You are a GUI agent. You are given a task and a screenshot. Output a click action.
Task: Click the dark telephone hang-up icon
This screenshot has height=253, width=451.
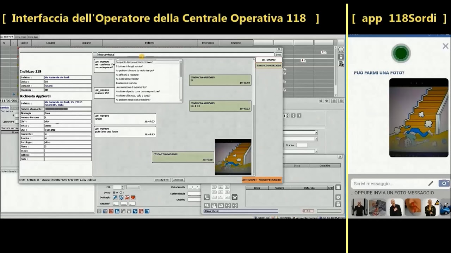tap(235, 197)
